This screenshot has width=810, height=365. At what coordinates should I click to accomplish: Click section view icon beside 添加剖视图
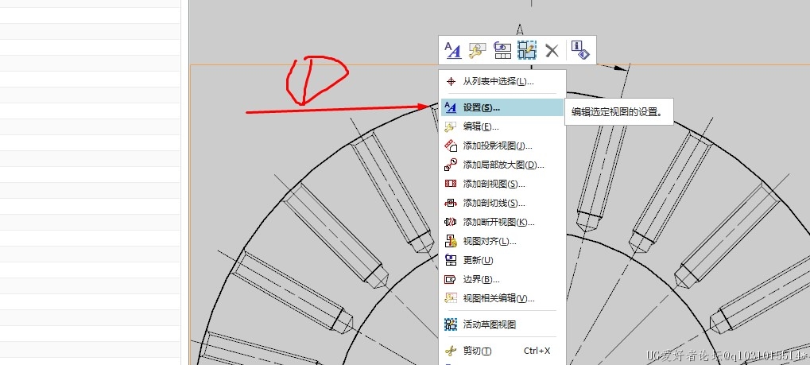tap(451, 184)
